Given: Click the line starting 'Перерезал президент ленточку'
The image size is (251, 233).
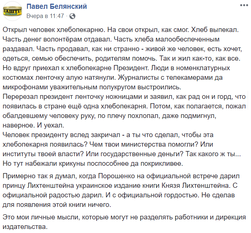Looking at the screenshot, I should 124,96.
